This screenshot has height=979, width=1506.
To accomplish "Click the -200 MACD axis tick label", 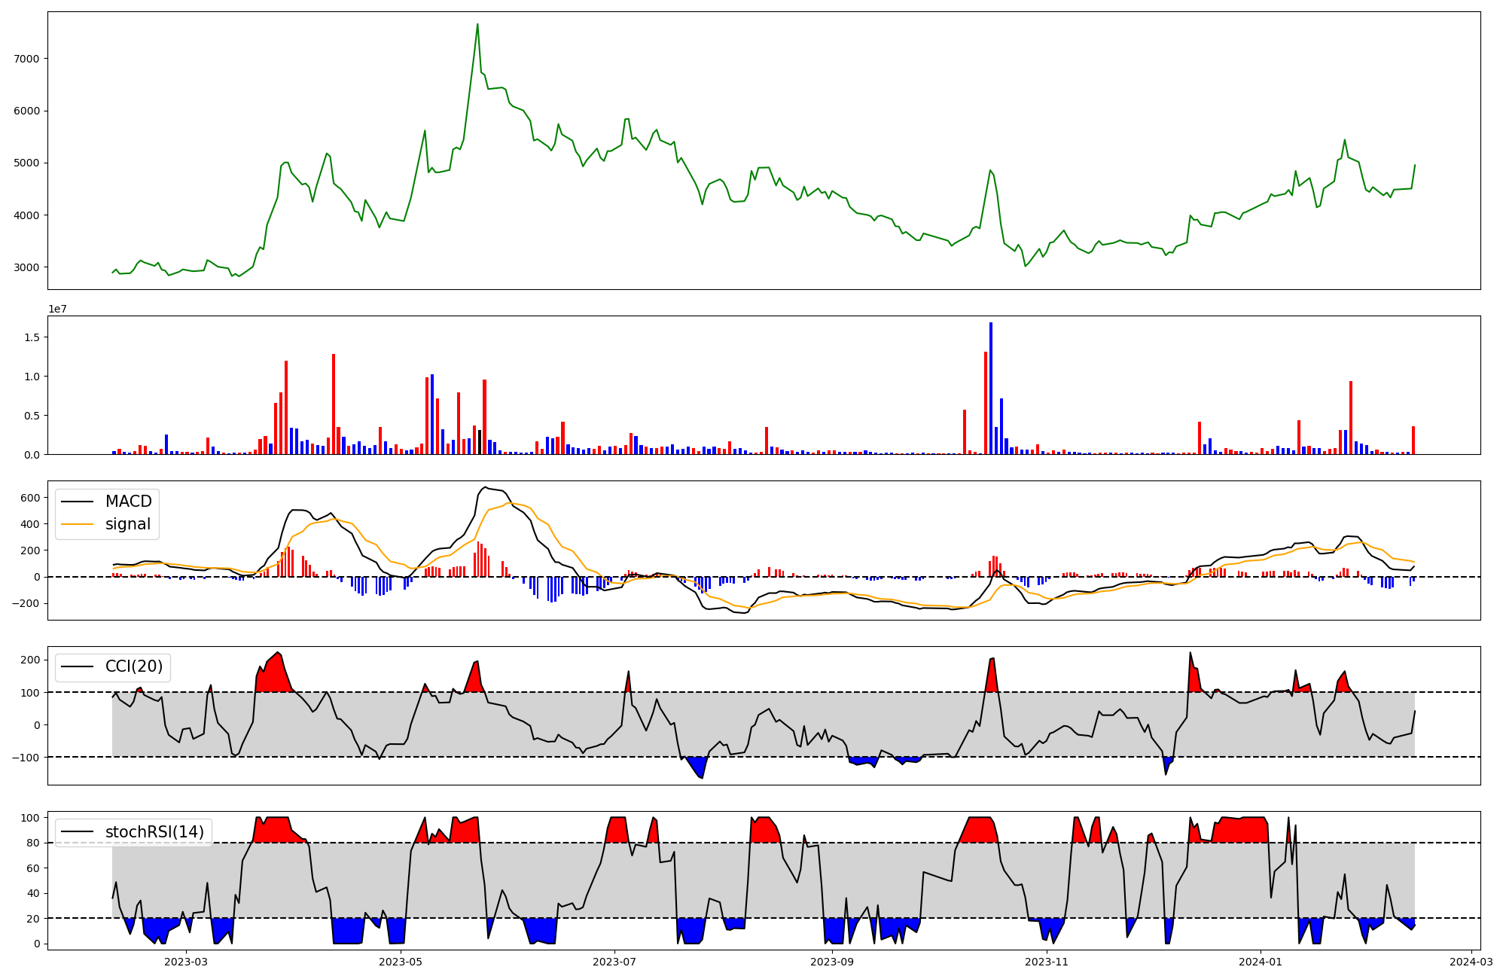I will click(x=26, y=604).
